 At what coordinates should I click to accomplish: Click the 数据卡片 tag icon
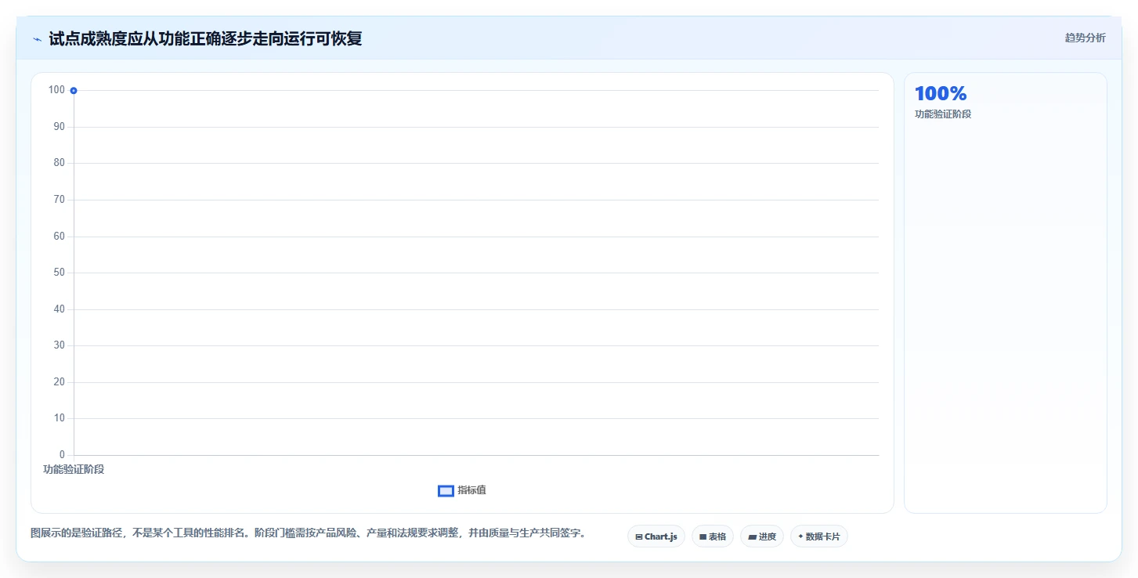coord(800,536)
